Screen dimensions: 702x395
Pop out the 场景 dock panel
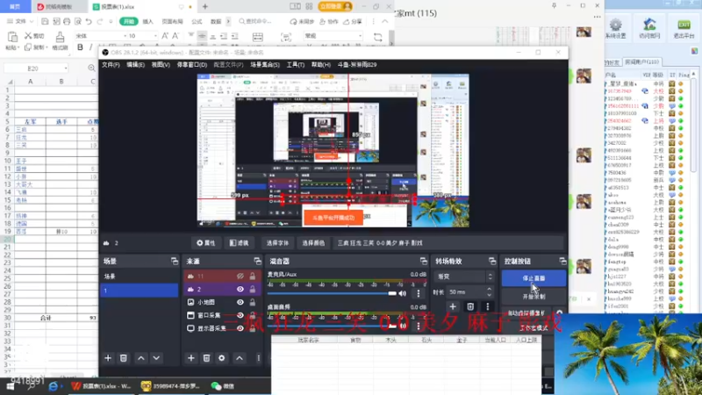(174, 261)
